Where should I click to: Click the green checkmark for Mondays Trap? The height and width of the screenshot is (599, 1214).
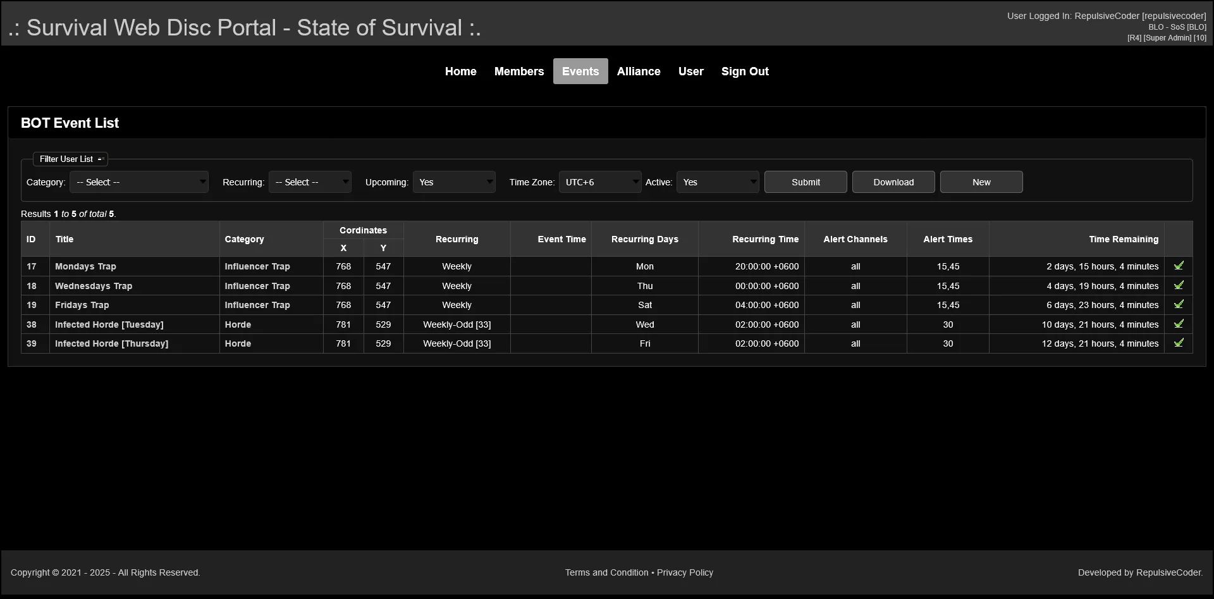[1179, 266]
